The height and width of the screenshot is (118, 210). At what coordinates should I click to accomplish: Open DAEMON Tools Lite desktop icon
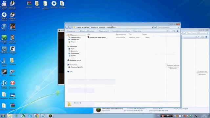pos(4,17)
